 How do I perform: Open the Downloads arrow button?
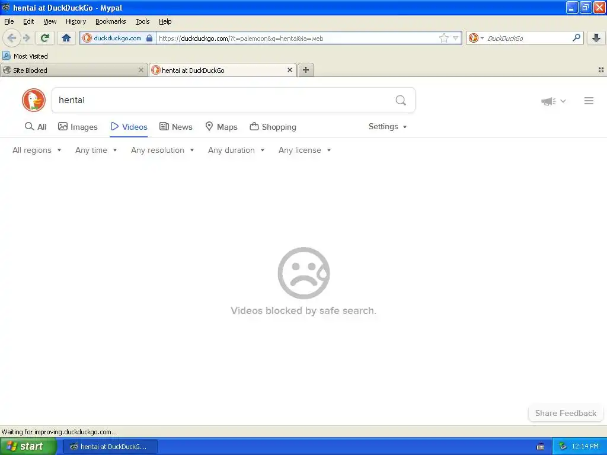pyautogui.click(x=596, y=38)
